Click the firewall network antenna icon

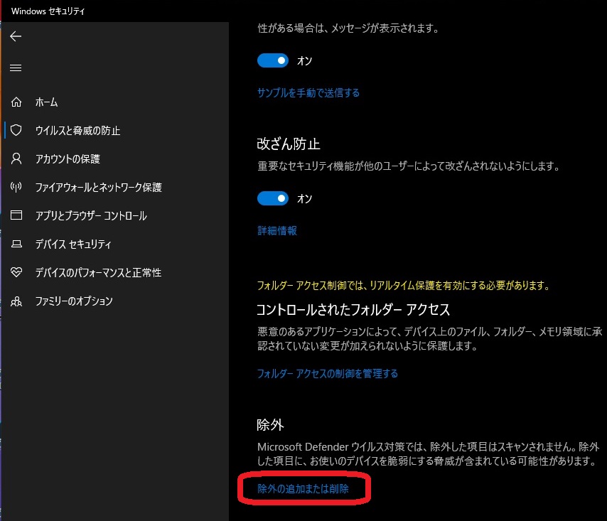tap(16, 188)
